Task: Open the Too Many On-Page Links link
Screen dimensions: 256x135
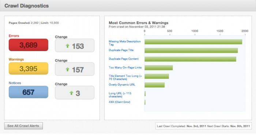Action: (125, 67)
